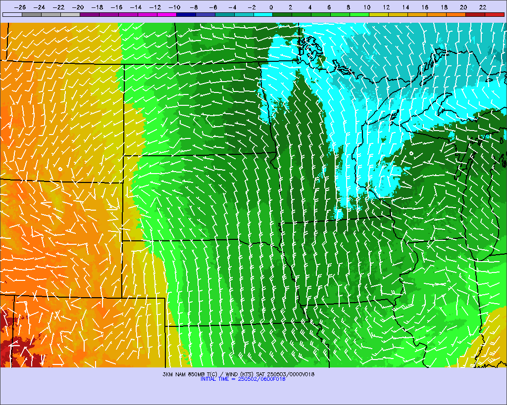Click the "12" legend label

pos(386,7)
